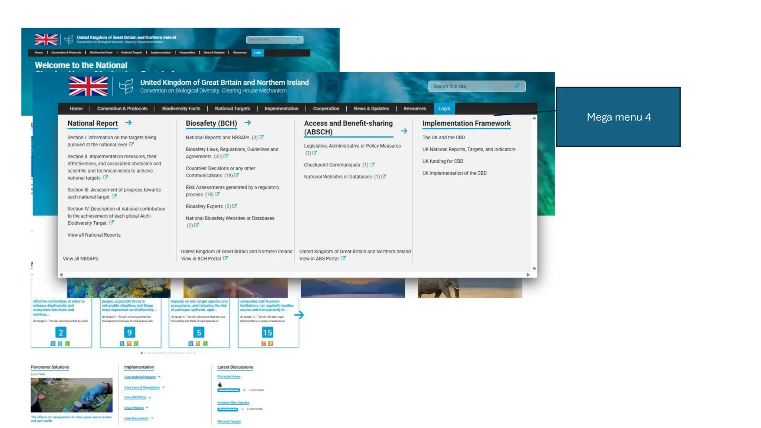Click the arrow next to National Report
The image size is (761, 428).
(129, 123)
